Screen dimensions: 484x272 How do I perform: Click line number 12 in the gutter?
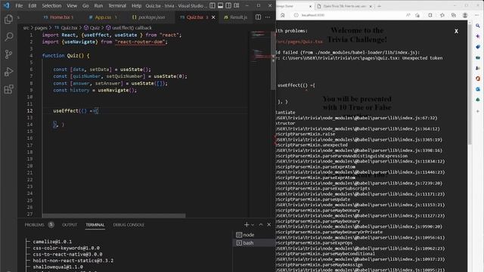point(29,111)
